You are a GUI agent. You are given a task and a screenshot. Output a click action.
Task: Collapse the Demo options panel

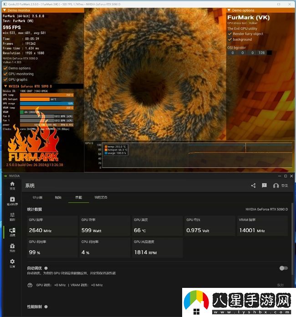[229, 10]
